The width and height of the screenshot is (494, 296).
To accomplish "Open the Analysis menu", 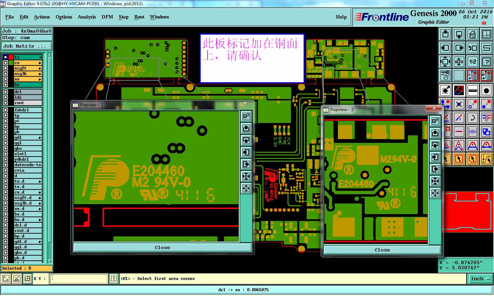I will point(87,17).
